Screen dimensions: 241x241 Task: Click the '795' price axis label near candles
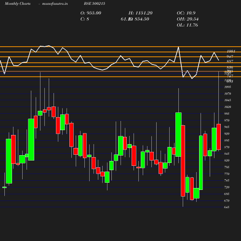[x=227, y=167]
